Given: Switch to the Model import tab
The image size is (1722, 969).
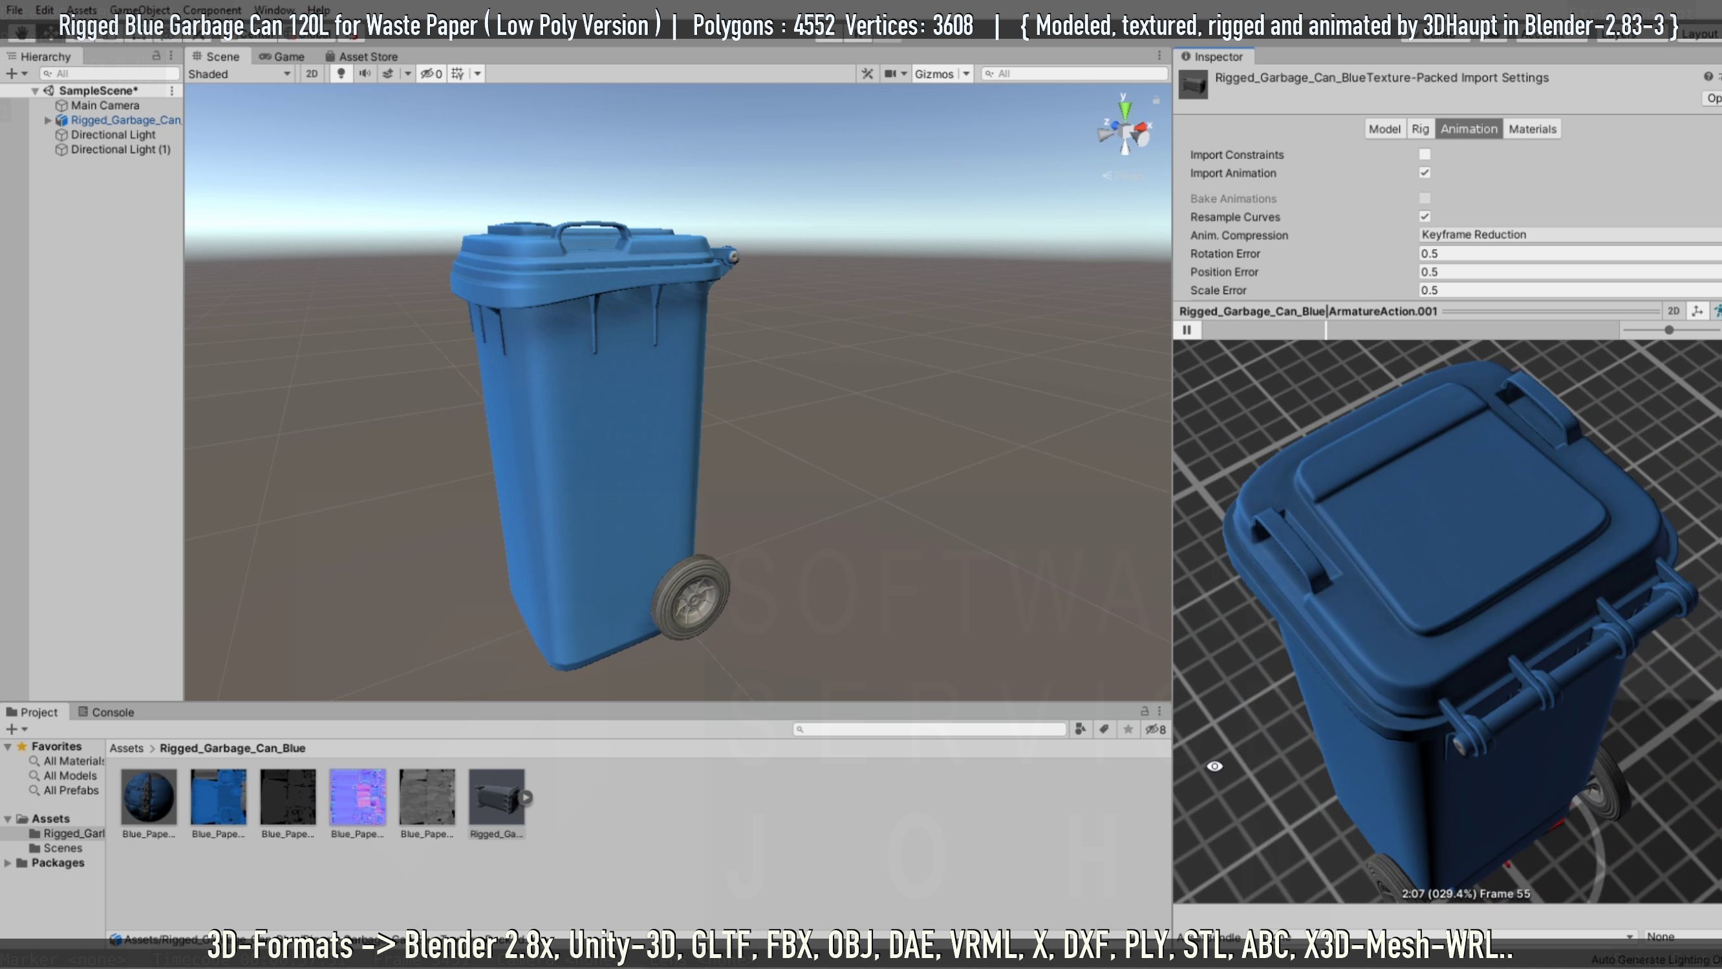Looking at the screenshot, I should [1384, 129].
